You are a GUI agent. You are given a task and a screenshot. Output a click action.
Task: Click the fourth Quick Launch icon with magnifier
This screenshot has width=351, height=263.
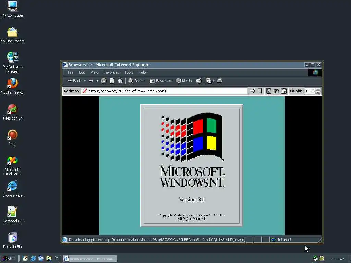(49, 259)
